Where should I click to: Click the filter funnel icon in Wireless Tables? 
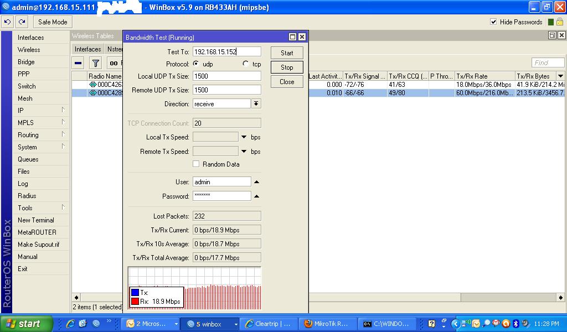[94, 63]
